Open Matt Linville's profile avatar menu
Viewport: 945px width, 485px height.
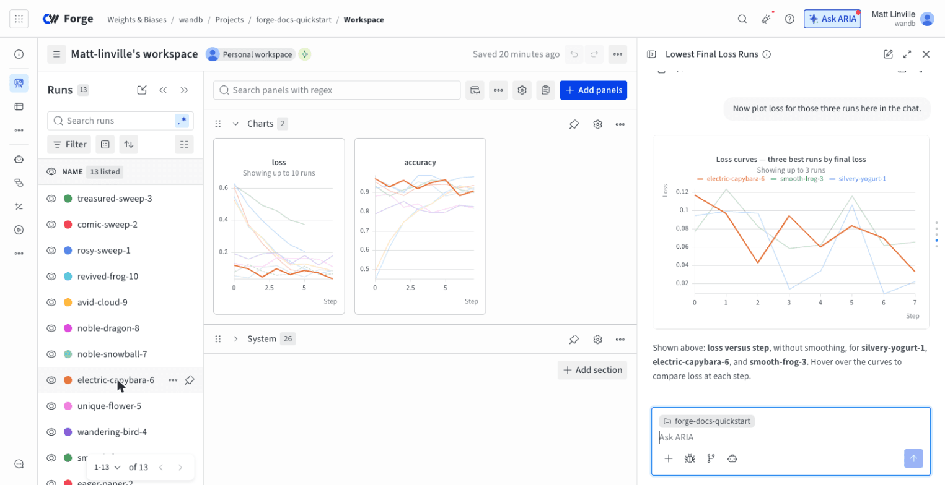coord(927,19)
